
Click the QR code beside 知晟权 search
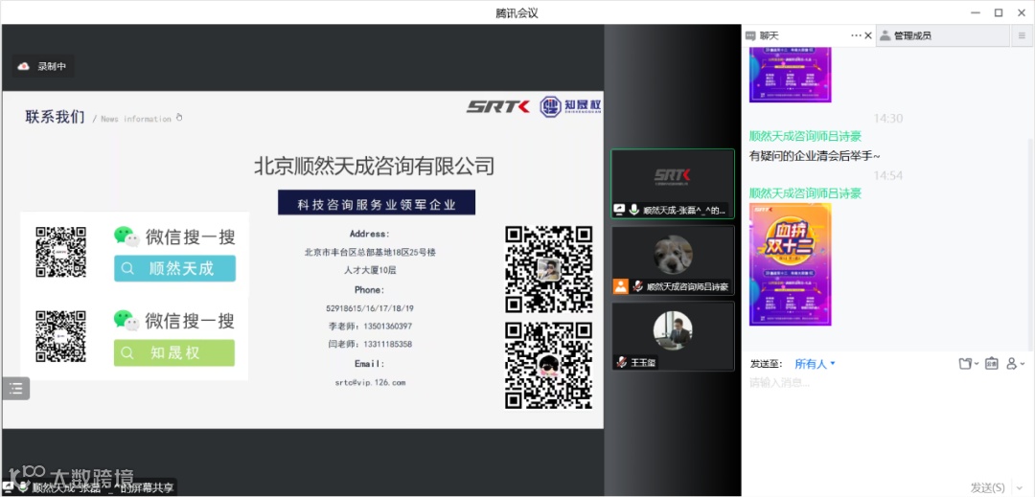point(60,336)
